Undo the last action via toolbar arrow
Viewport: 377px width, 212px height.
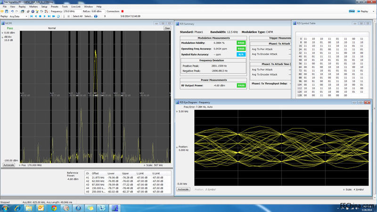[12, 11]
